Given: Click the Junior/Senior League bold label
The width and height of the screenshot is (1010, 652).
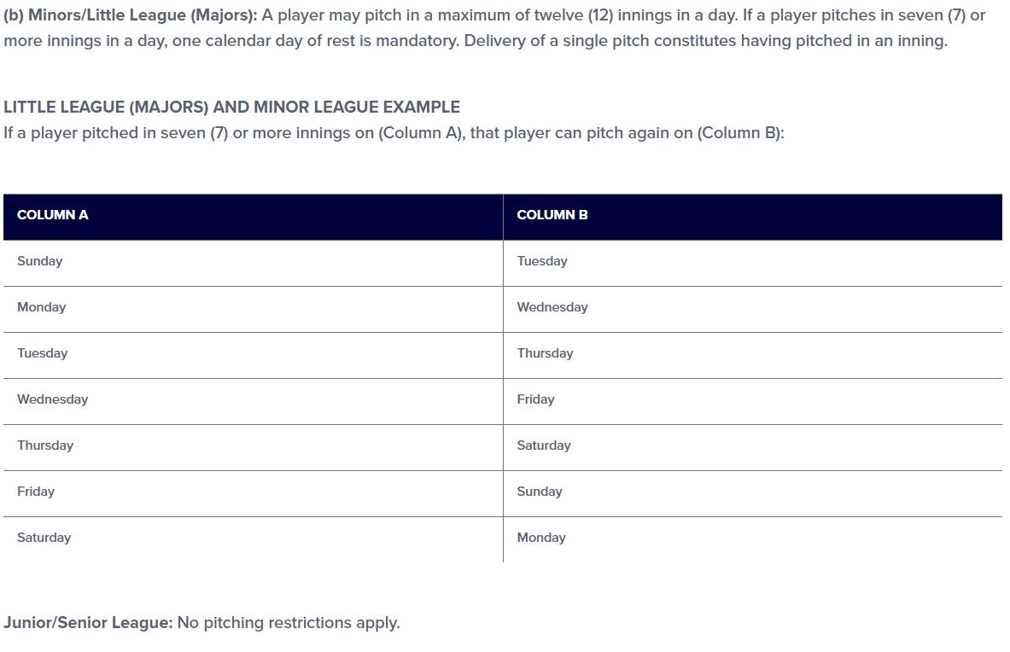Looking at the screenshot, I should 88,623.
